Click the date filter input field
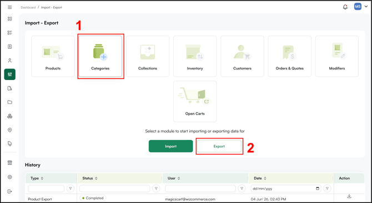The image size is (372, 203). [x=286, y=189]
